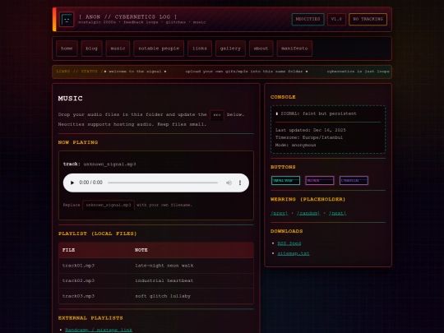Navigate to the links page

(x=200, y=49)
